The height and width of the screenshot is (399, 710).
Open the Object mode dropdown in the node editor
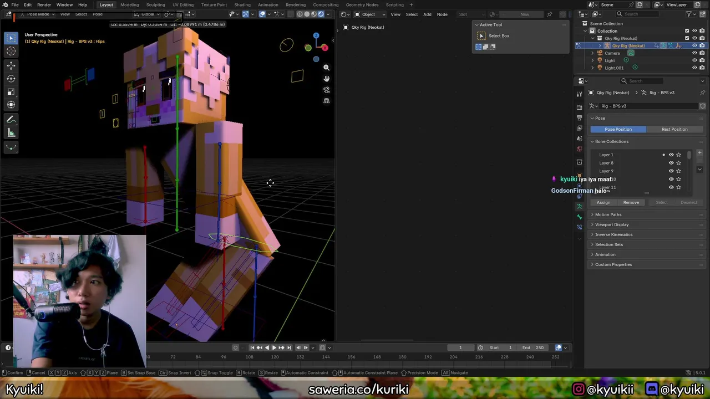coord(369,14)
